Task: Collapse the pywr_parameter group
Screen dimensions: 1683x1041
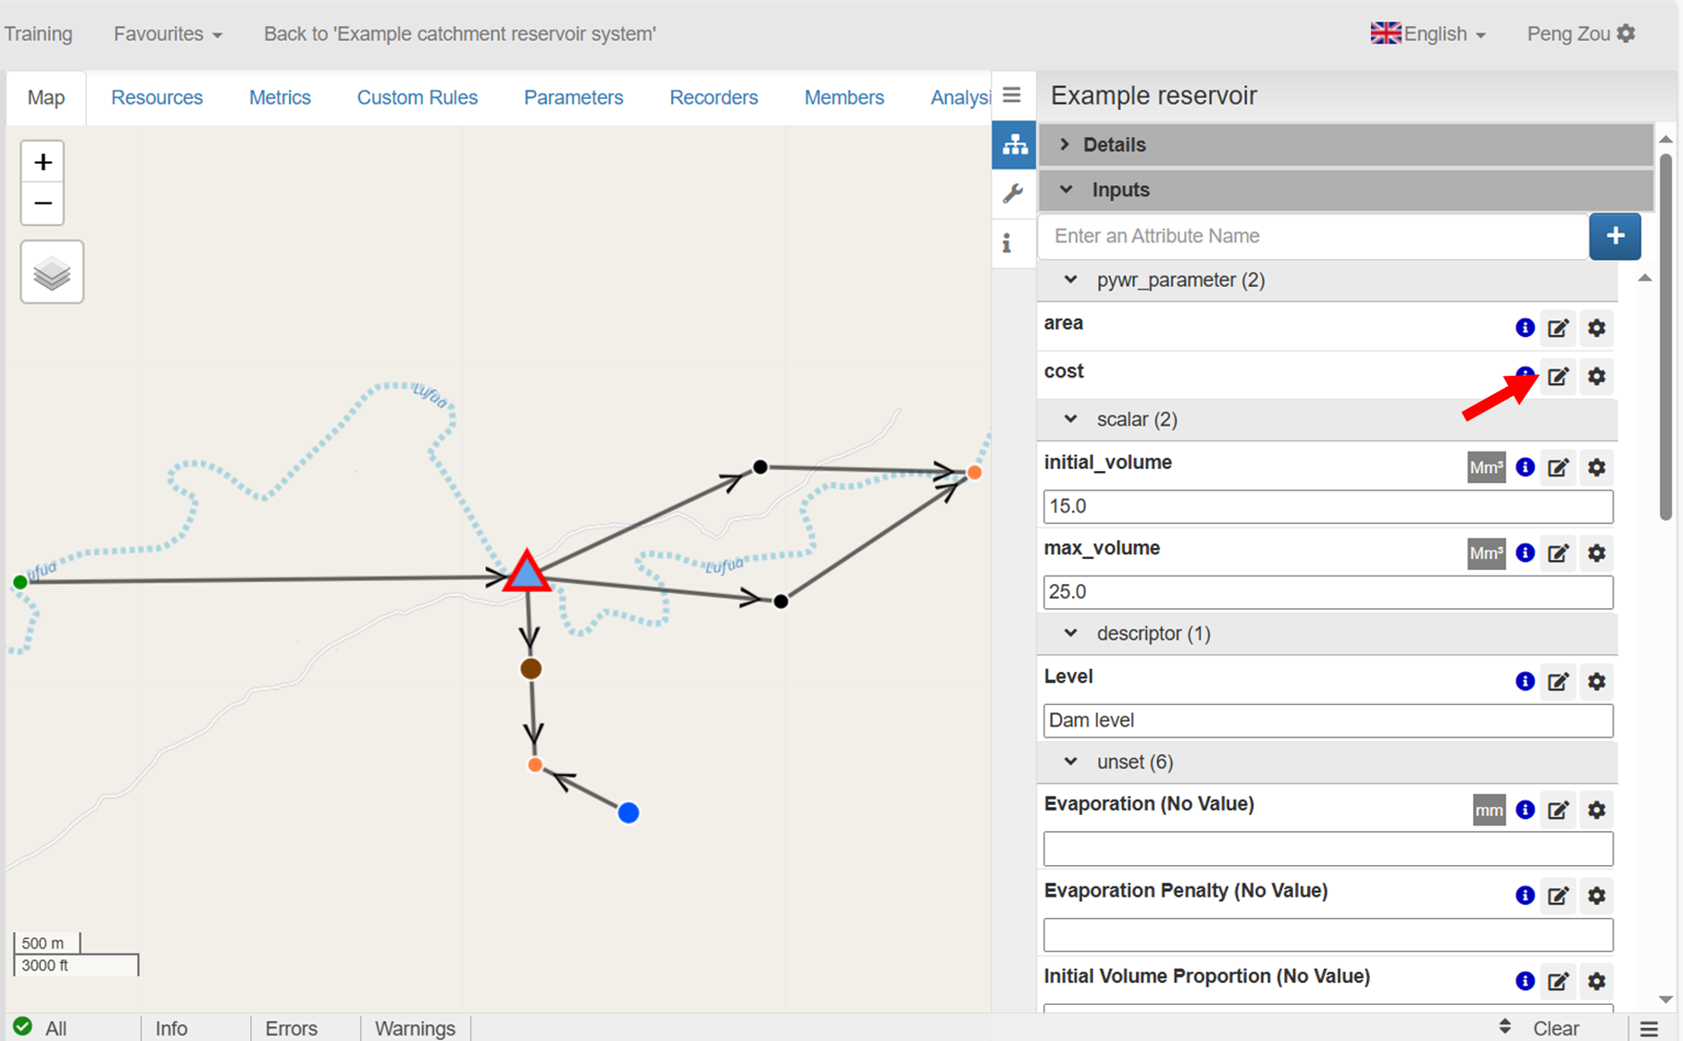Action: [x=1070, y=280]
